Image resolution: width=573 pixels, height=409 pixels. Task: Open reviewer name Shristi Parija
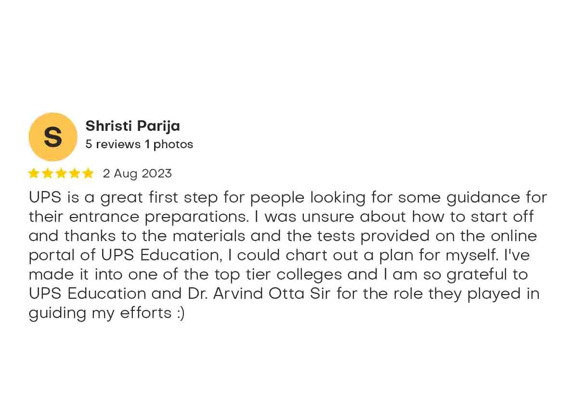click(132, 126)
